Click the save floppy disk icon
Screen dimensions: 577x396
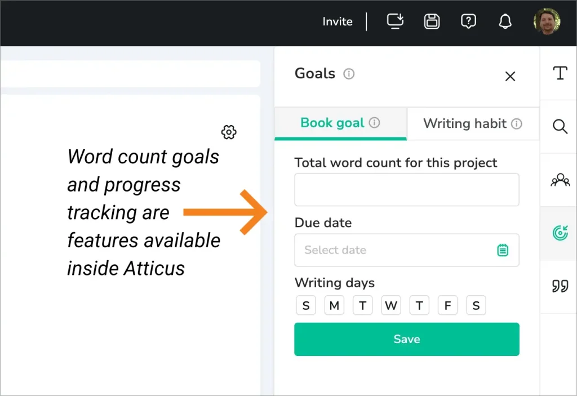[432, 21]
